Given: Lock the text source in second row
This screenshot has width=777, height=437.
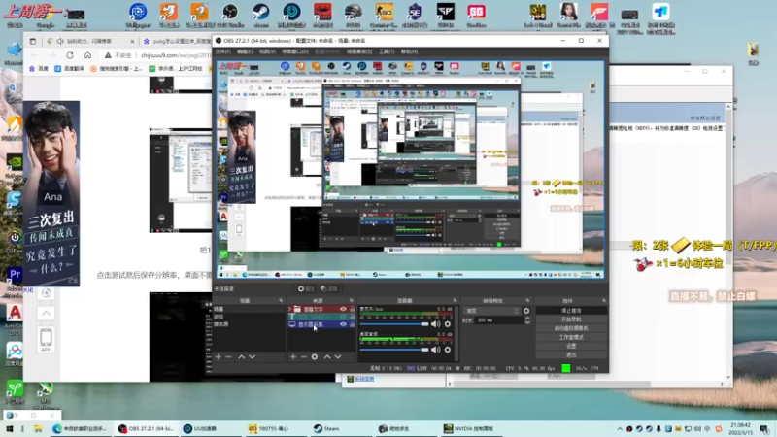Looking at the screenshot, I should pyautogui.click(x=353, y=317).
